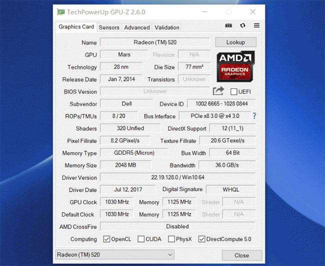Open the Advanced tab
The width and height of the screenshot is (325, 266).
[x=137, y=27]
